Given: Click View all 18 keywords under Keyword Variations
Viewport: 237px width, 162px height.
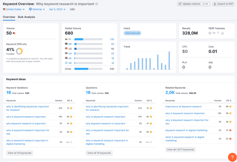Looking at the screenshot, I should click(x=19, y=153).
